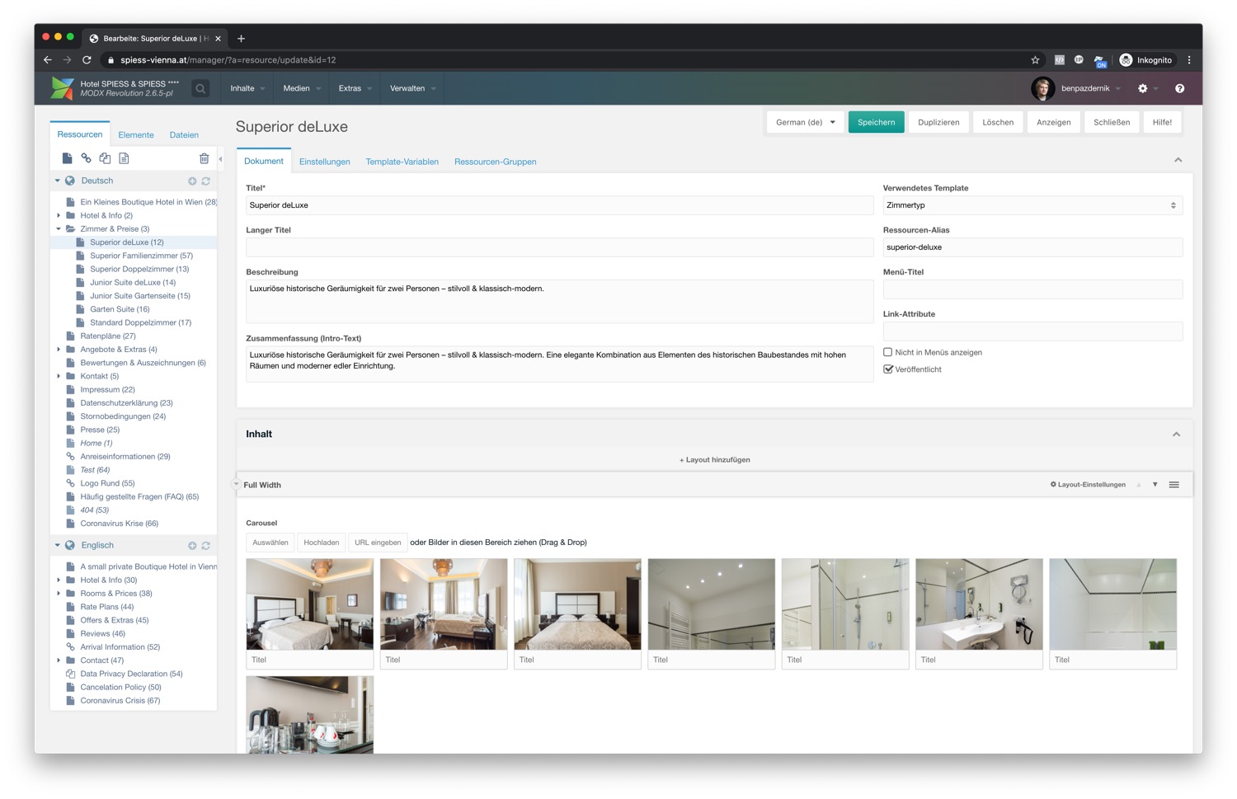Screen dimensions: 1237x799
Task: Click the Schließen button
Action: 1112,122
